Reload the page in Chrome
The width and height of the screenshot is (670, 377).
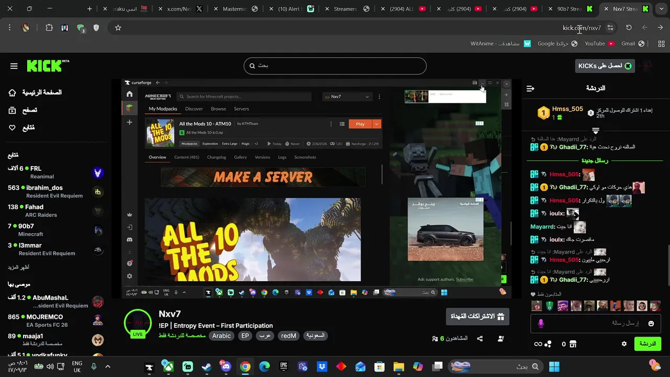coord(629,28)
